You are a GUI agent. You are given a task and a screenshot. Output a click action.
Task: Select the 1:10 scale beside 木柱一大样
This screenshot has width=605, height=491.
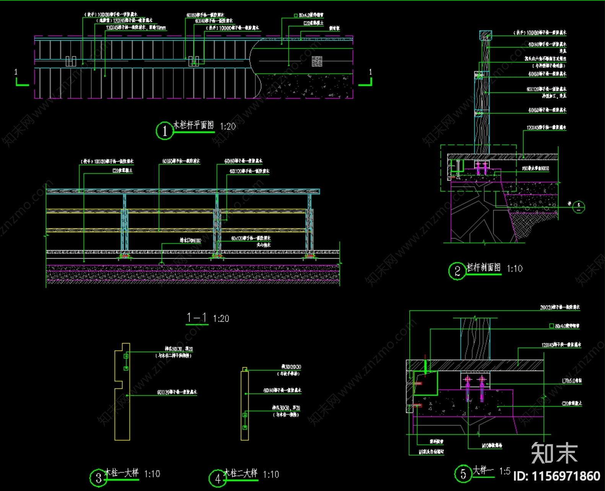(x=152, y=474)
